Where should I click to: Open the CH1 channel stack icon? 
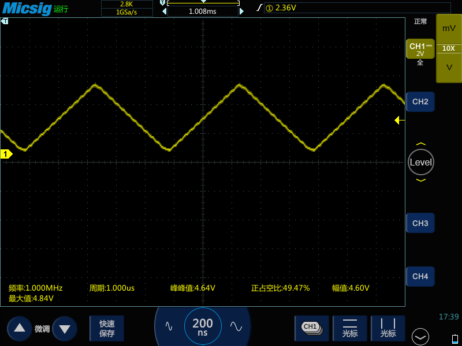[311, 328]
